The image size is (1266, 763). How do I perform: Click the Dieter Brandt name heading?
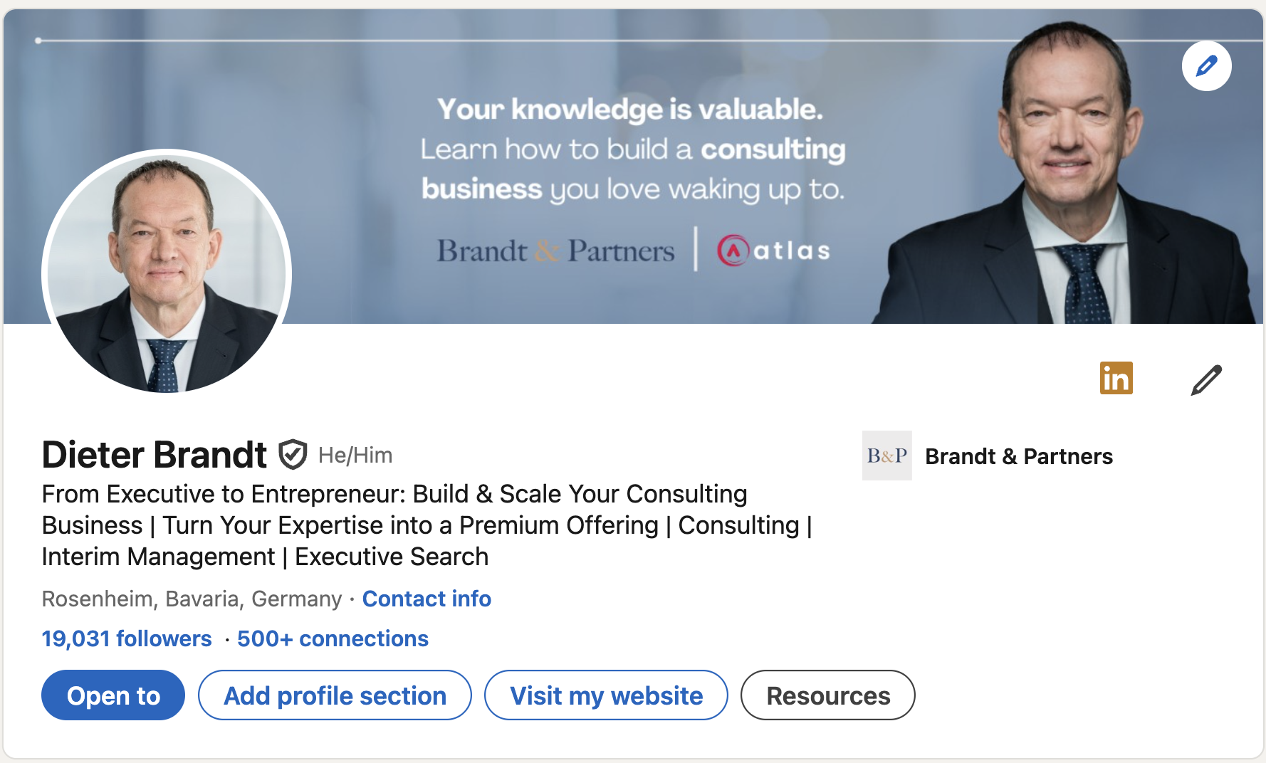155,455
